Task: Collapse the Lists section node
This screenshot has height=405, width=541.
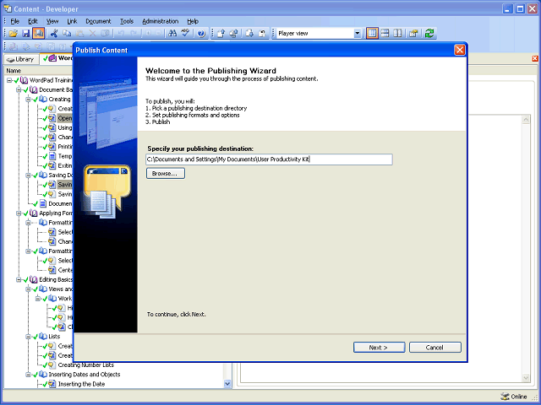Action: click(x=28, y=336)
